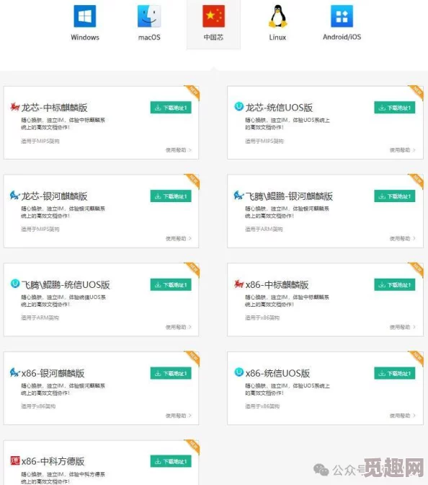Click 适用于MIPS架构 under 龙芯-中标麒麟版
428x485 pixels.
coord(40,141)
